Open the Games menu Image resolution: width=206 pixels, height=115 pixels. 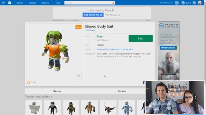pos(20,3)
